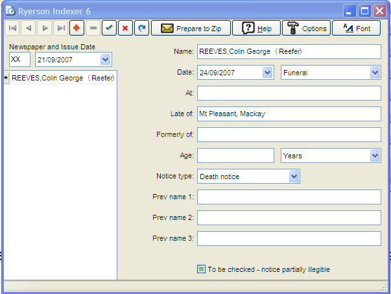The image size is (391, 294).
Task: Open the issue date dropdown 21/09/2007
Action: [x=106, y=60]
